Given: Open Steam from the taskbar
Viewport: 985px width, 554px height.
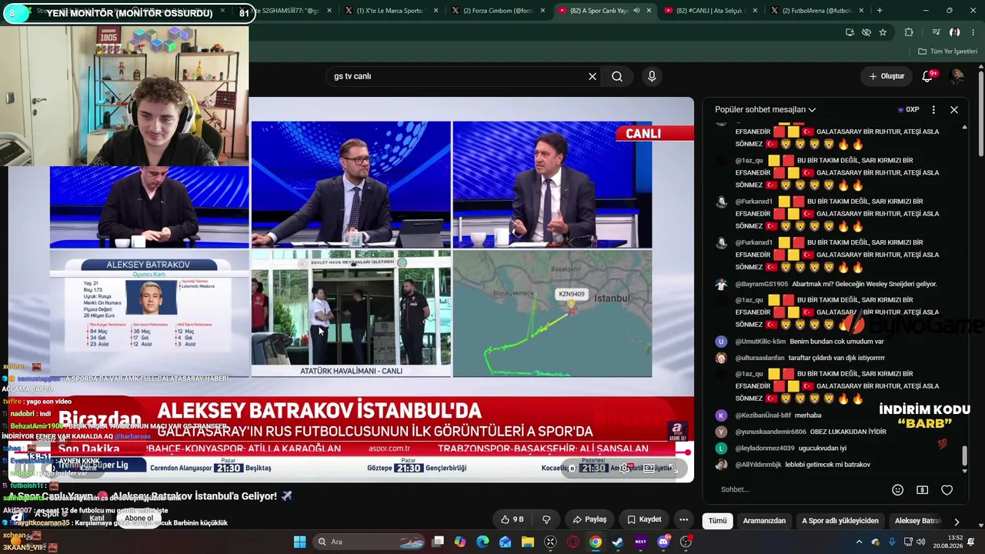Looking at the screenshot, I should click(x=618, y=542).
